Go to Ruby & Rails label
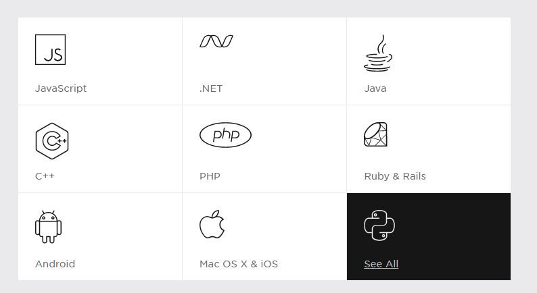 tap(395, 176)
